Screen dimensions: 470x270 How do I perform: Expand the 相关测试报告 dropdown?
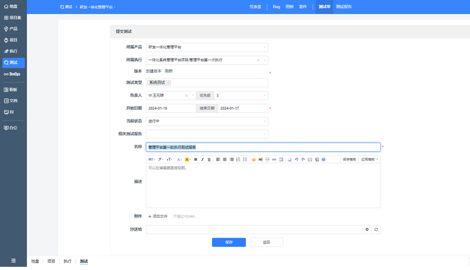coord(265,134)
